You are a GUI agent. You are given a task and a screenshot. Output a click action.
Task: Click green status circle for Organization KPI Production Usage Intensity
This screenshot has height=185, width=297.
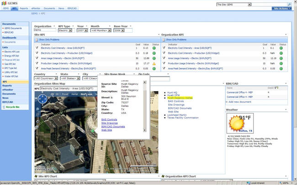point(281,63)
